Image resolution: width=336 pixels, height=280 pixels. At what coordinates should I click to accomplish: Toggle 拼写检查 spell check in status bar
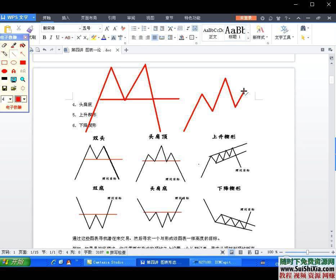pyautogui.click(x=116, y=252)
